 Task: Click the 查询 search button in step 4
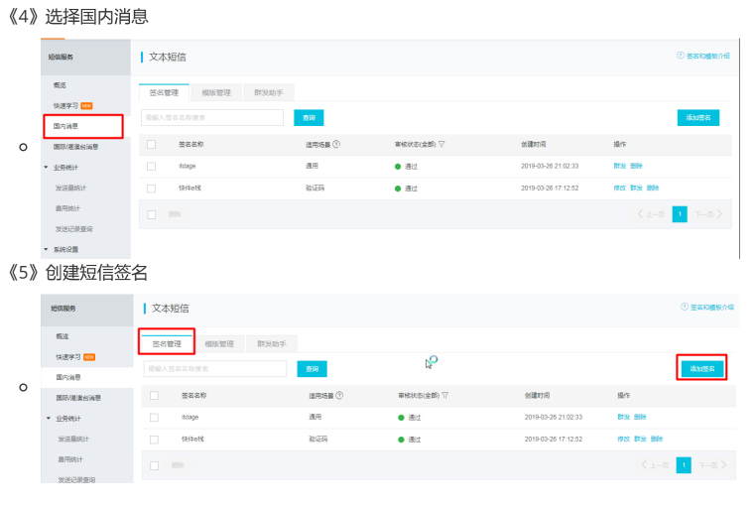coord(309,118)
